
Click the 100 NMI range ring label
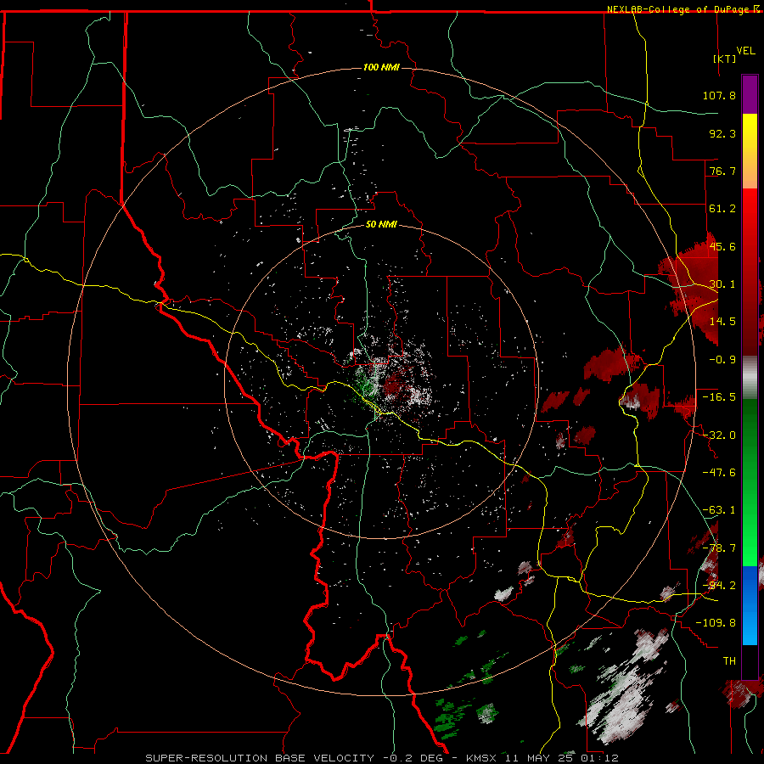tap(381, 67)
